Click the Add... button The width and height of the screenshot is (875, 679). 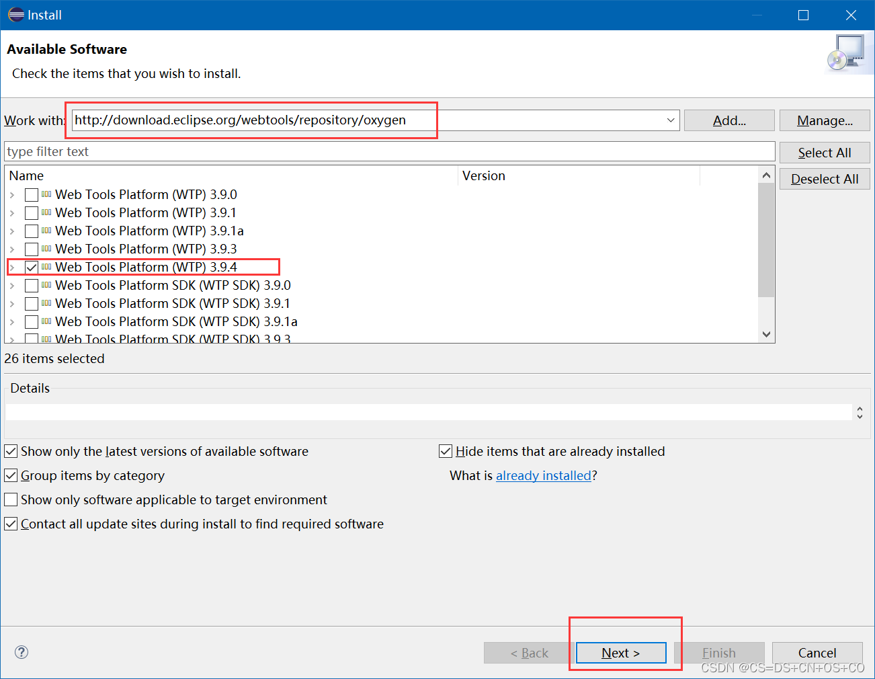729,120
